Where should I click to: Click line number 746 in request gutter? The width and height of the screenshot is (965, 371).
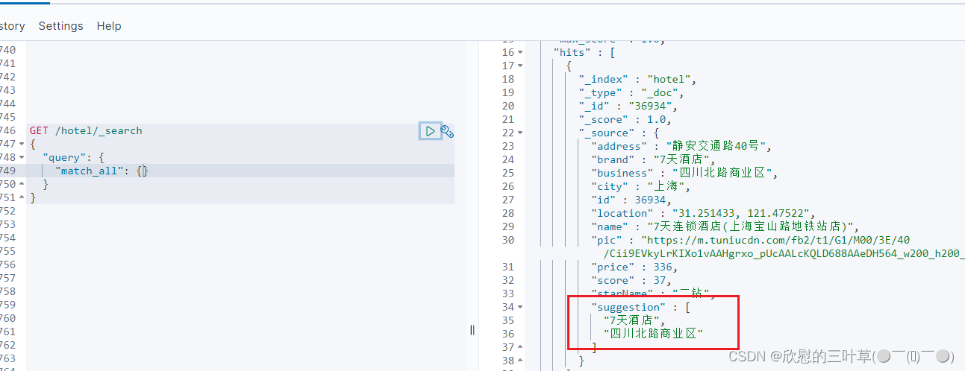coord(7,130)
